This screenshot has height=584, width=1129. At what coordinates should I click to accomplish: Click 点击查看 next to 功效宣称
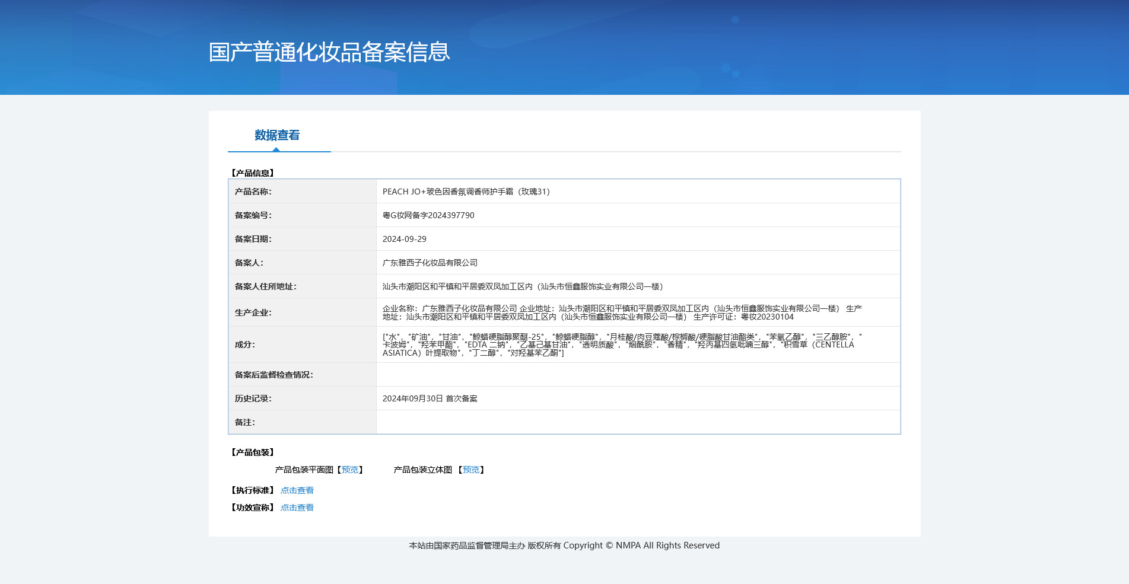(x=297, y=508)
